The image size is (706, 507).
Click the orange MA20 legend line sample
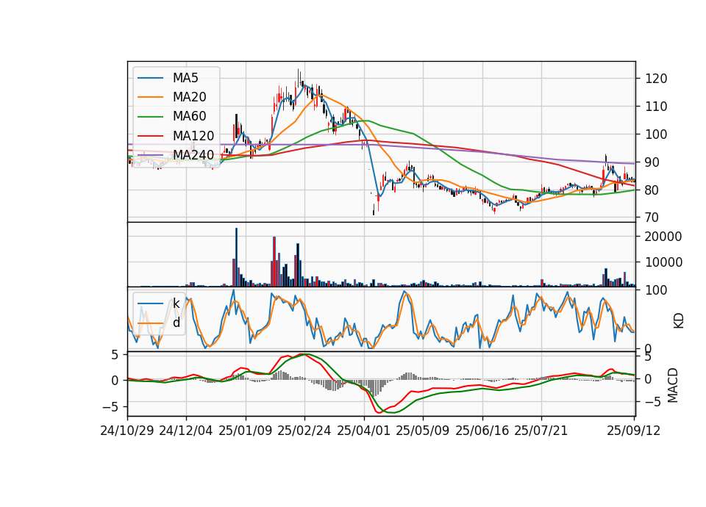pyautogui.click(x=151, y=97)
